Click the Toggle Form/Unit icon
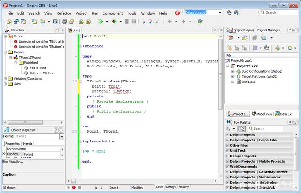Image resolution: width=301 pixels, height=193 pixels. [23, 22]
